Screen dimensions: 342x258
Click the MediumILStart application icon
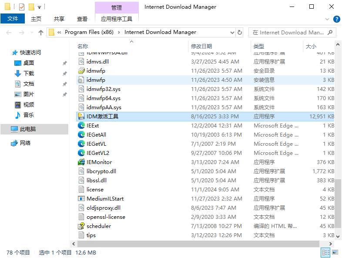pyautogui.click(x=81, y=199)
